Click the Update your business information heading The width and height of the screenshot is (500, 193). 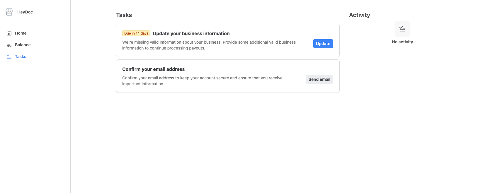191,33
